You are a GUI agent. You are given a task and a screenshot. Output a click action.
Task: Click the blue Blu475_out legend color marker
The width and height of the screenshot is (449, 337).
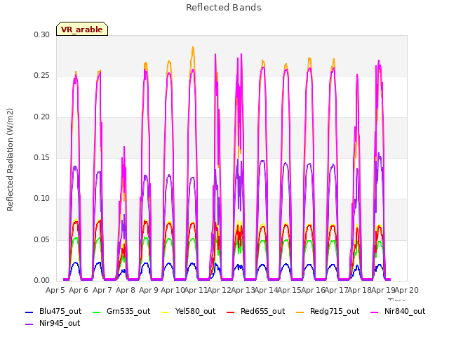pyautogui.click(x=29, y=312)
